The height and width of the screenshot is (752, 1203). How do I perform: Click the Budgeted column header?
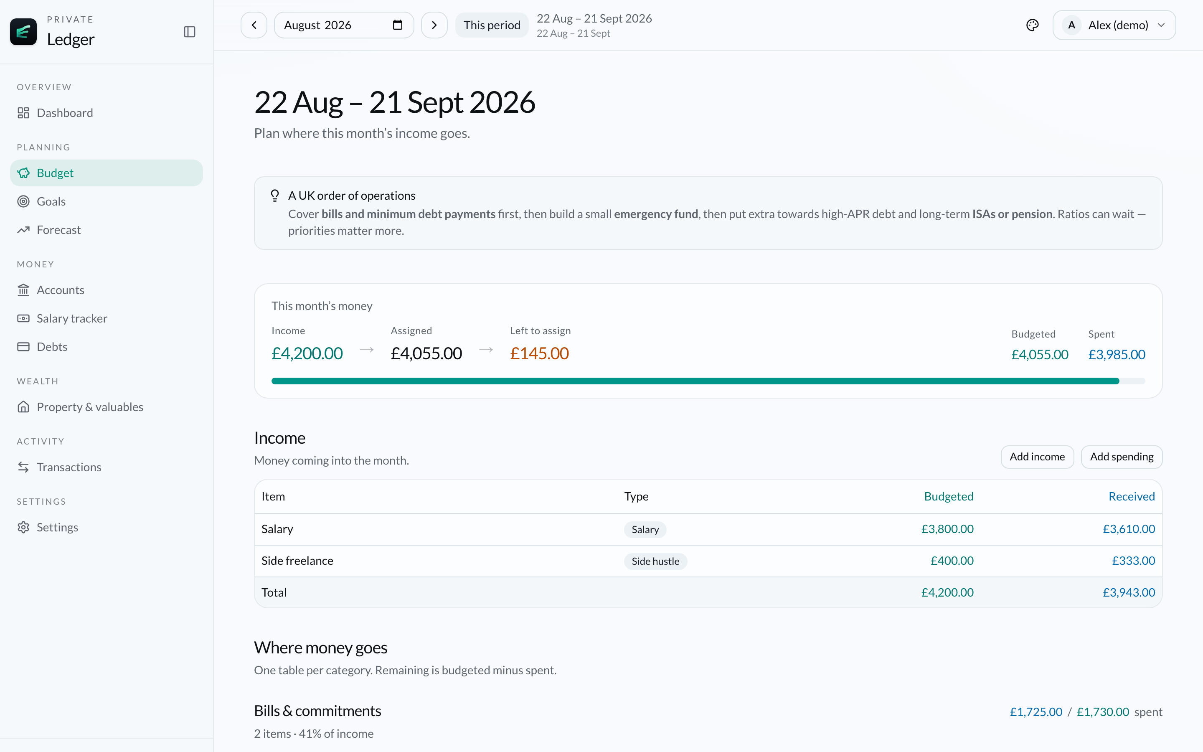[949, 496]
